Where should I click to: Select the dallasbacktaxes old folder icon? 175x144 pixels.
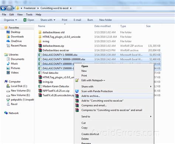click(x=40, y=32)
